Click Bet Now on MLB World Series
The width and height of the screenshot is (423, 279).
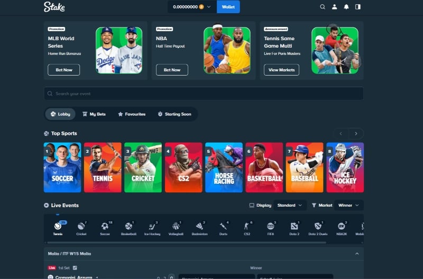63,70
